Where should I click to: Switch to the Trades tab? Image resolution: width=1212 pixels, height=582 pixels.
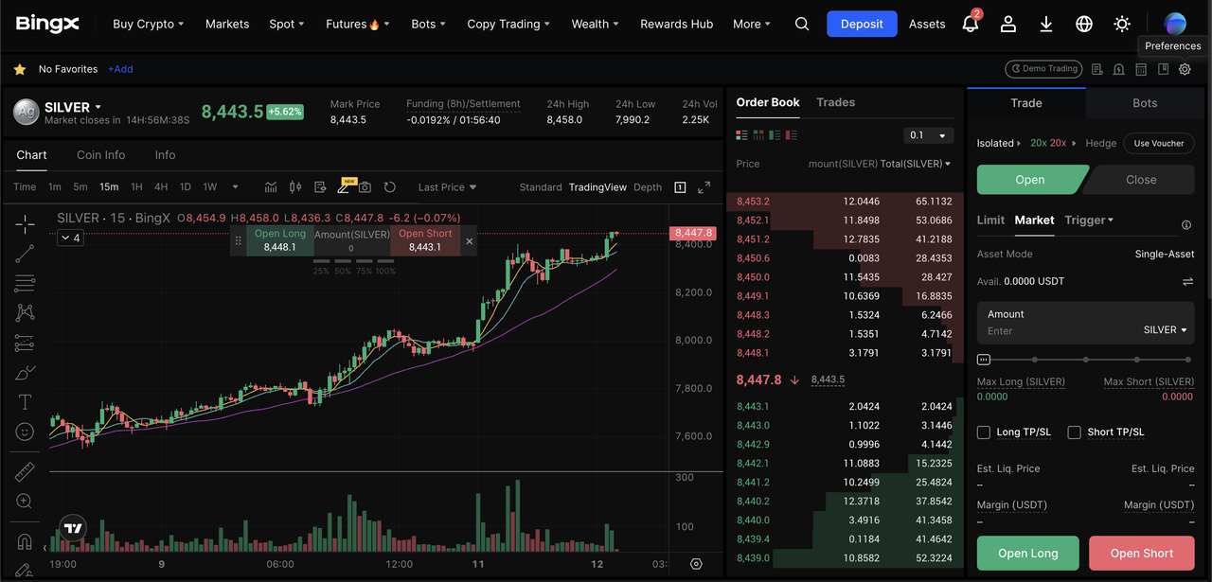click(835, 102)
